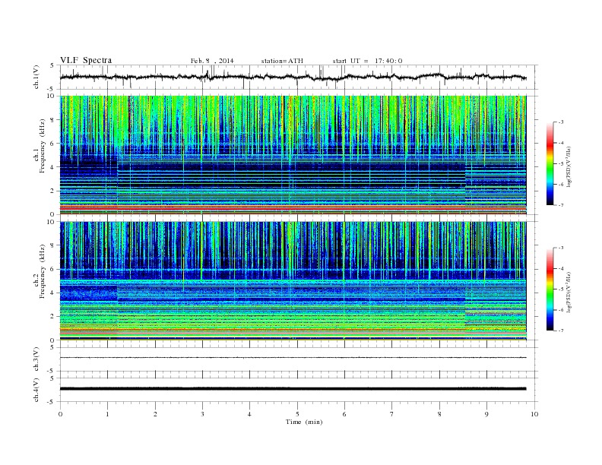Click the "2" tick on the time axis

click(x=155, y=414)
